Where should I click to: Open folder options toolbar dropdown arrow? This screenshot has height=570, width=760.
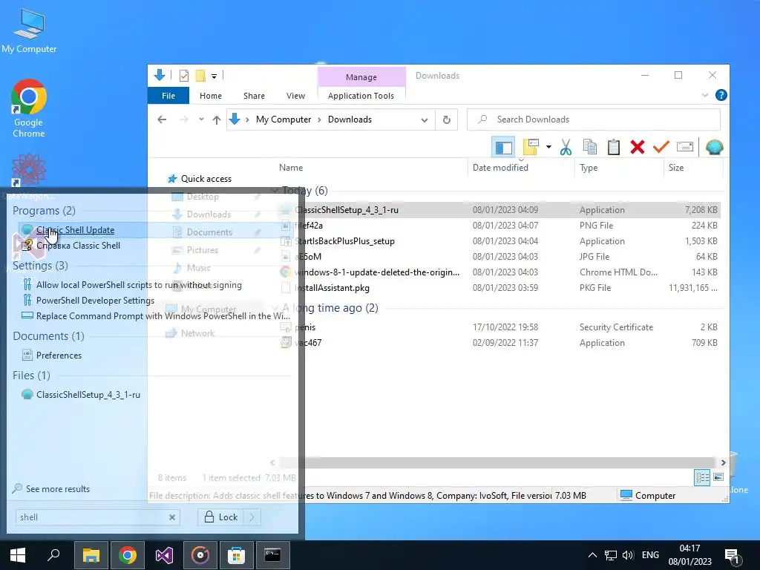[548, 148]
